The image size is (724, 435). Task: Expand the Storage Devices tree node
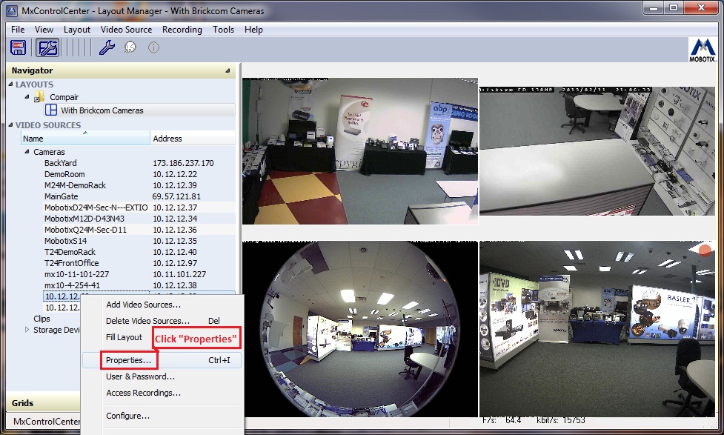tap(27, 330)
